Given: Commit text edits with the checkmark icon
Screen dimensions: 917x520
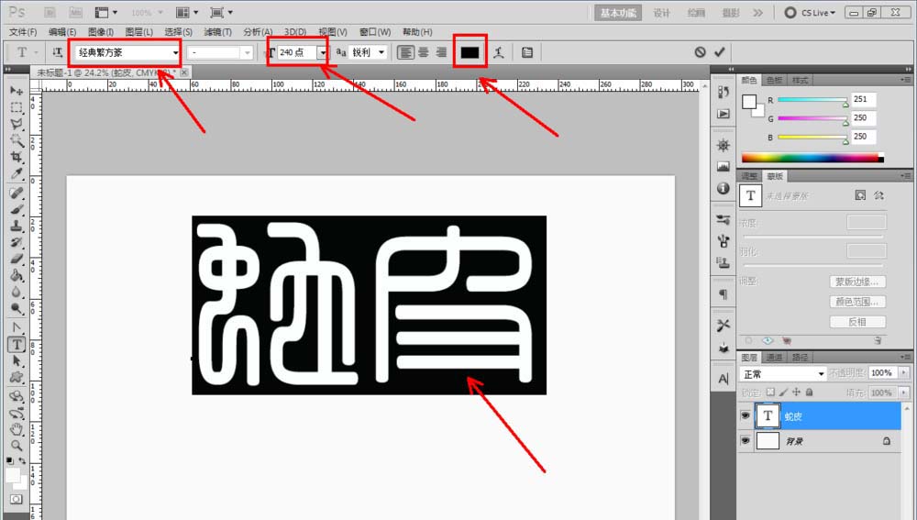Looking at the screenshot, I should pyautogui.click(x=720, y=53).
